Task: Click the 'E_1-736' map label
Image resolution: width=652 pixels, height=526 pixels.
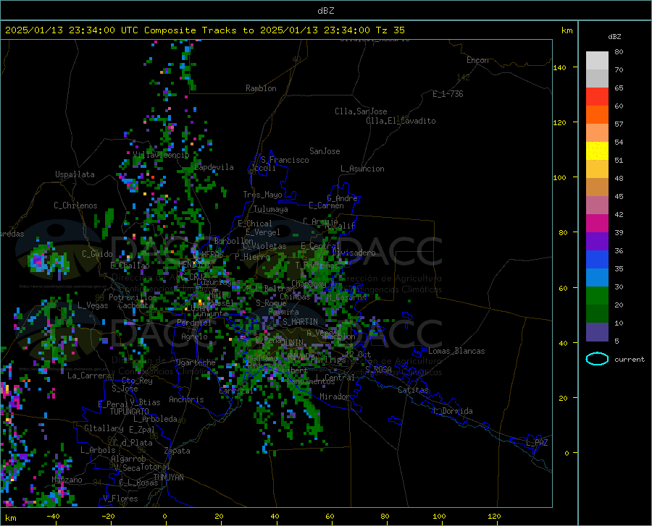Action: 448,94
